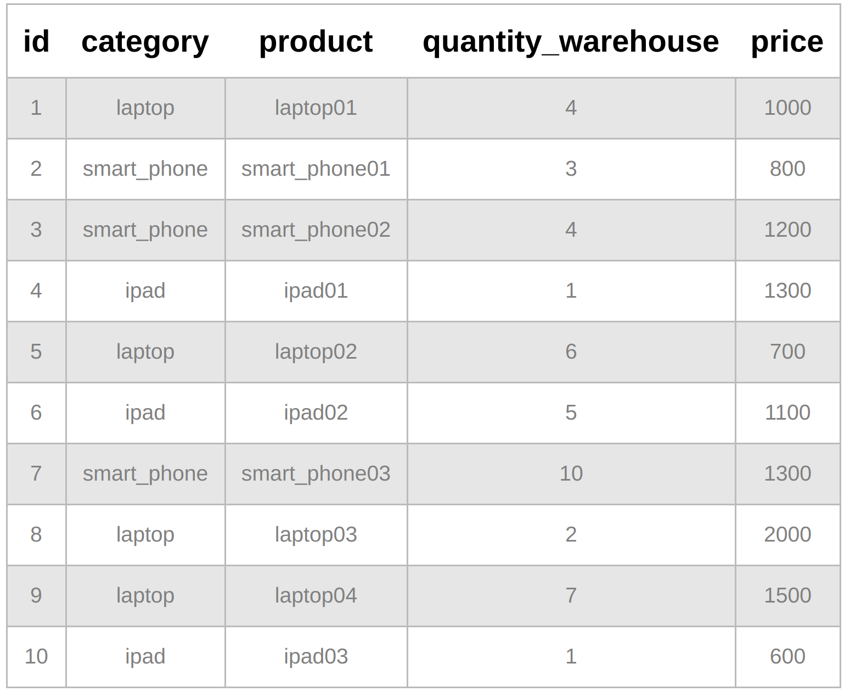Click the price cell showing 800

point(787,169)
